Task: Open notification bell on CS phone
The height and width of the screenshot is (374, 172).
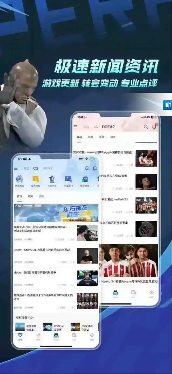Action: click(x=95, y=168)
